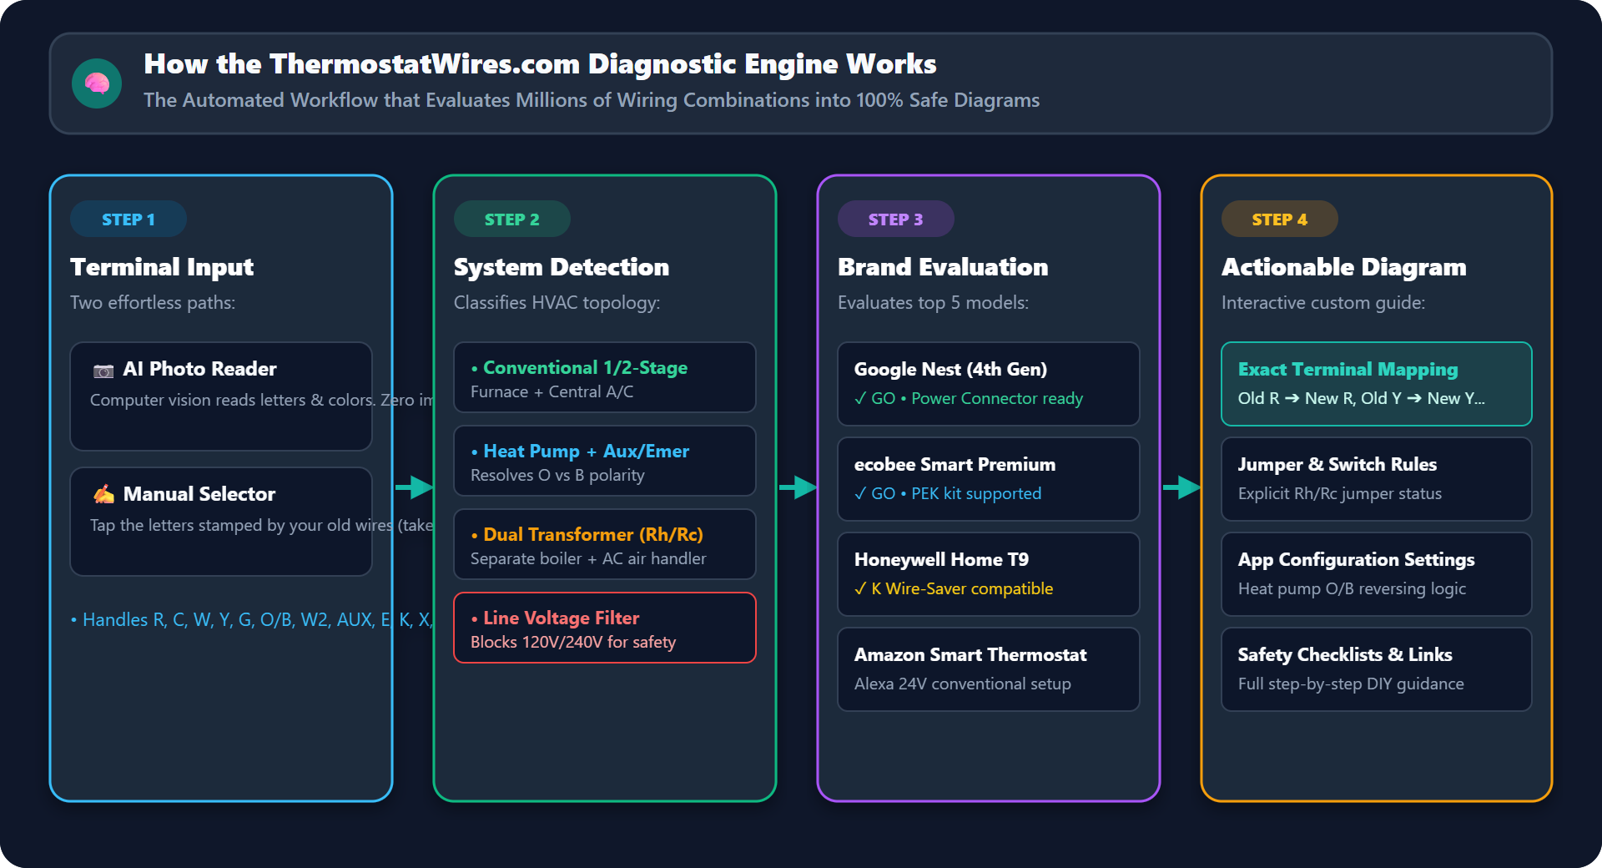Select the Exact Terminal Mapping card
The height and width of the screenshot is (868, 1602).
coord(1377,384)
